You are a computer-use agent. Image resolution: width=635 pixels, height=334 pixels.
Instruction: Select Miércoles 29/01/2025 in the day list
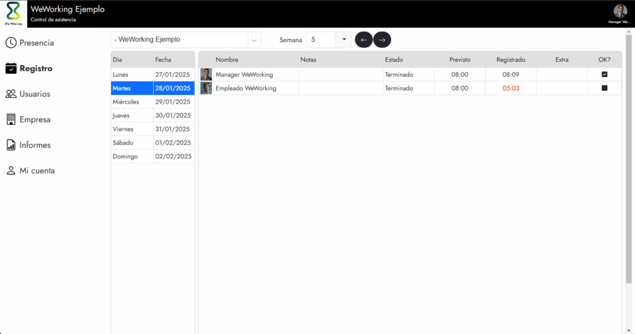click(153, 102)
